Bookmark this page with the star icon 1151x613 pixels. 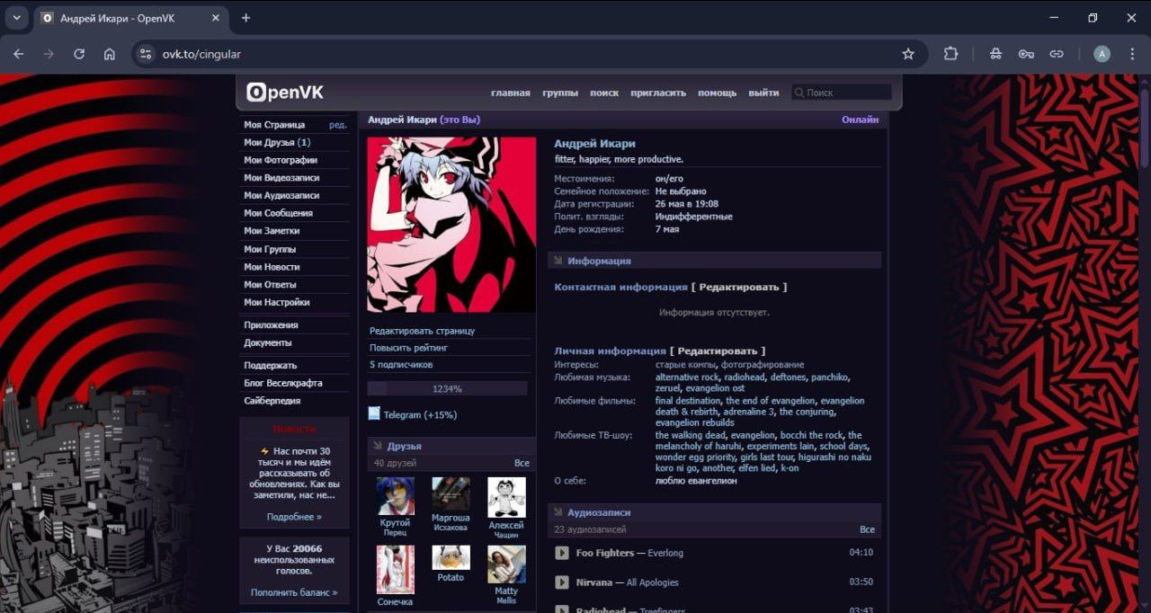point(908,54)
